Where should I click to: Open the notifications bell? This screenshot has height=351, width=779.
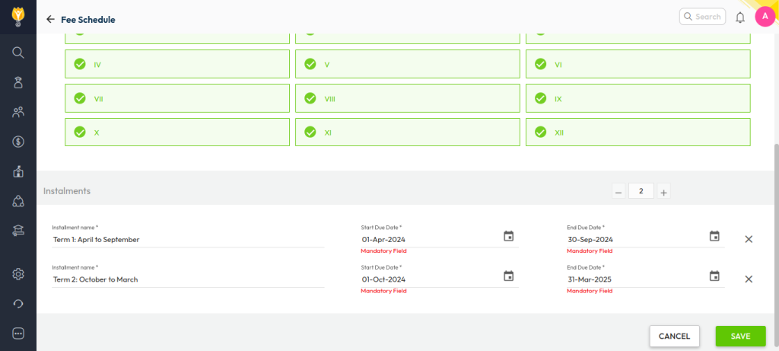(739, 18)
